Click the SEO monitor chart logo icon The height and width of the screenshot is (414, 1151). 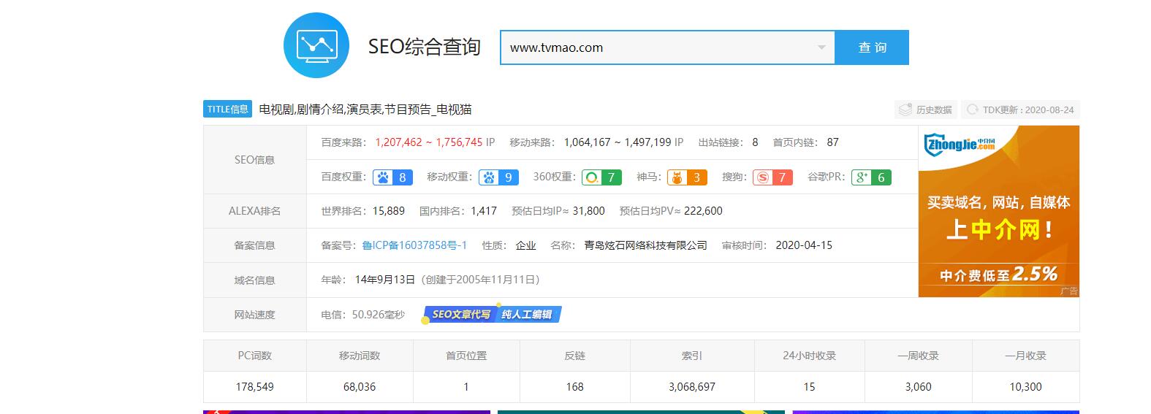click(316, 46)
